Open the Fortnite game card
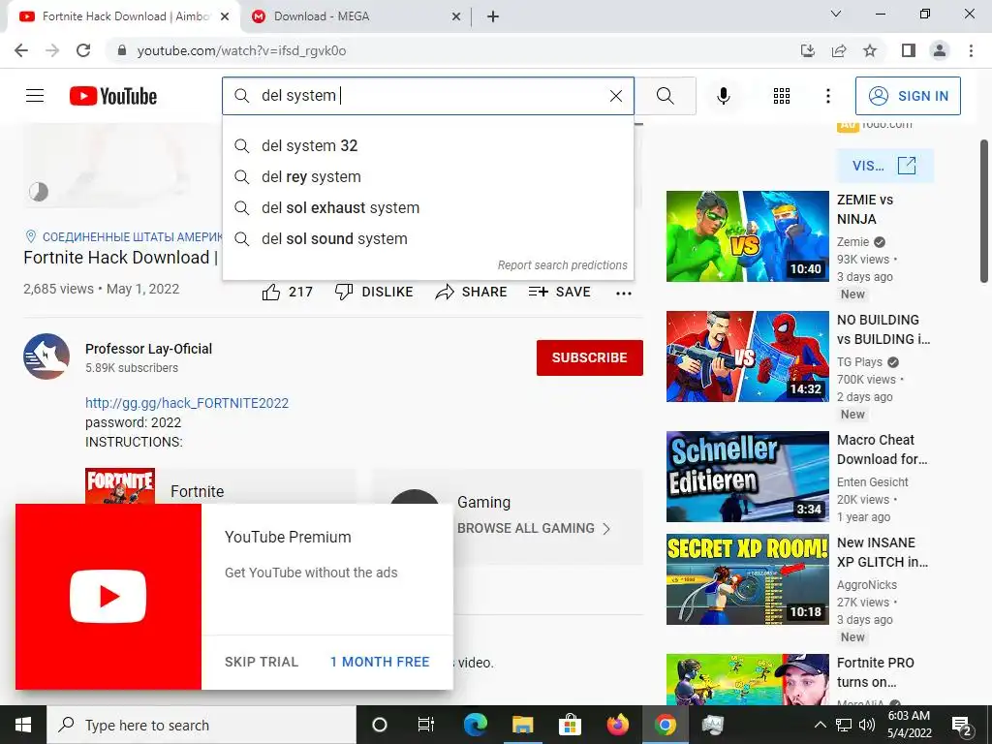The image size is (992, 744). click(x=220, y=486)
